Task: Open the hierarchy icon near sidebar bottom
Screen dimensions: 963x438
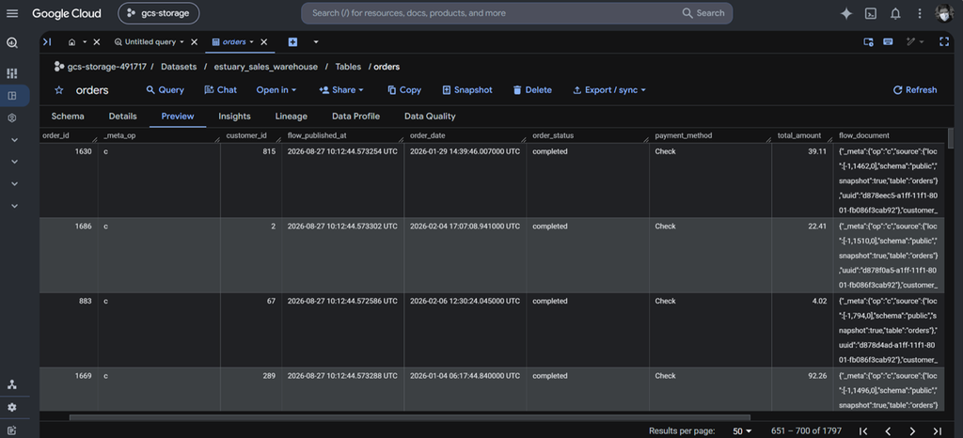Action: click(12, 384)
